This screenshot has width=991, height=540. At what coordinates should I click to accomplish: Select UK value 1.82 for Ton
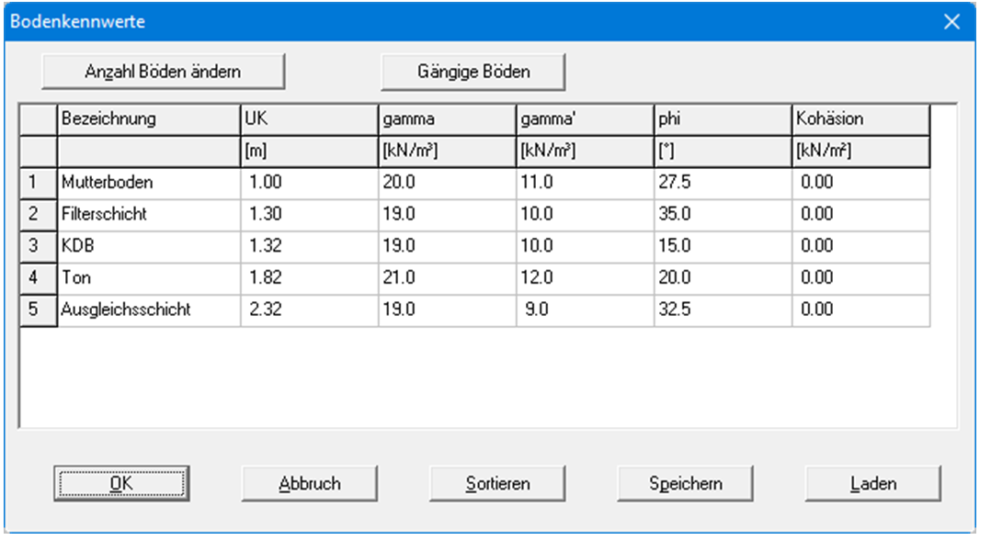click(x=309, y=277)
